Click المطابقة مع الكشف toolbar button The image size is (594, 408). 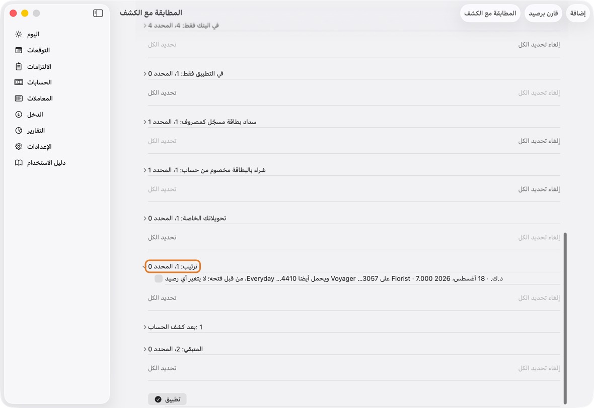click(x=490, y=13)
